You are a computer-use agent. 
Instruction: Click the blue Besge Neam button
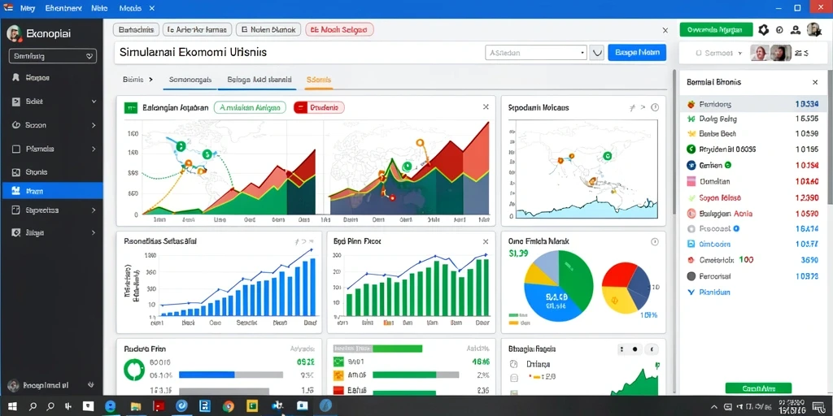coord(636,53)
